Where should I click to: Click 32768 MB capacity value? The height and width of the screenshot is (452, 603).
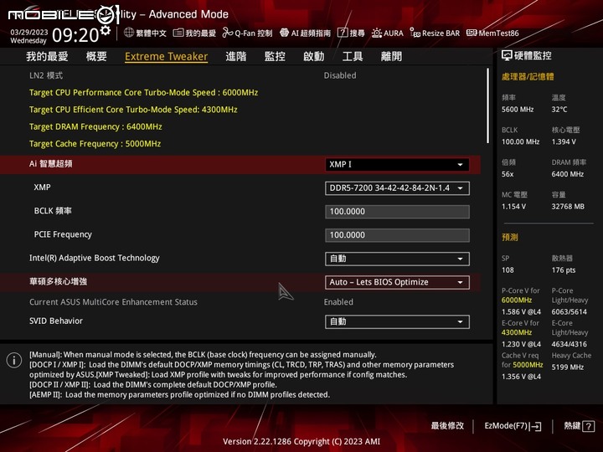[568, 207]
